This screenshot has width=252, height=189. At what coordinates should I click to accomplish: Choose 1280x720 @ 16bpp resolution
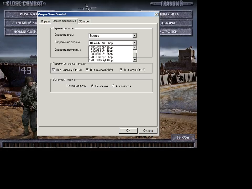(x=111, y=48)
